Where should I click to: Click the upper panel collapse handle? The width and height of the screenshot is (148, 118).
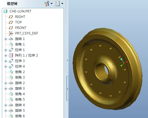pos(67,60)
